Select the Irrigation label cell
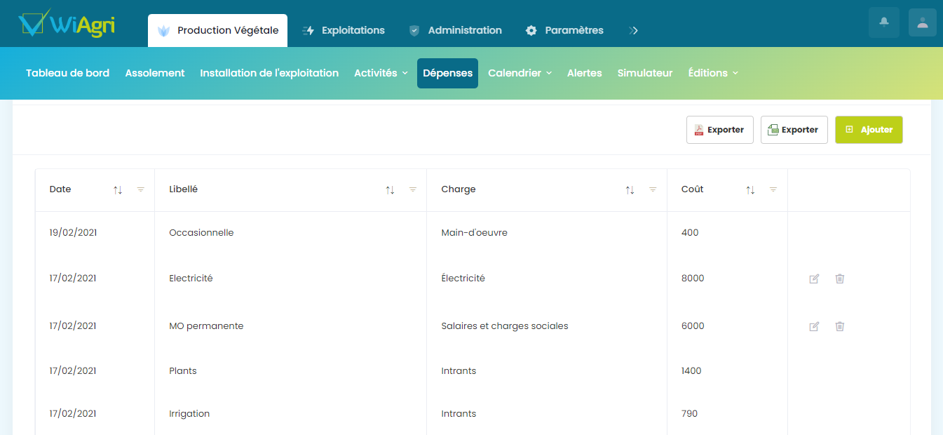This screenshot has width=943, height=435. [189, 414]
